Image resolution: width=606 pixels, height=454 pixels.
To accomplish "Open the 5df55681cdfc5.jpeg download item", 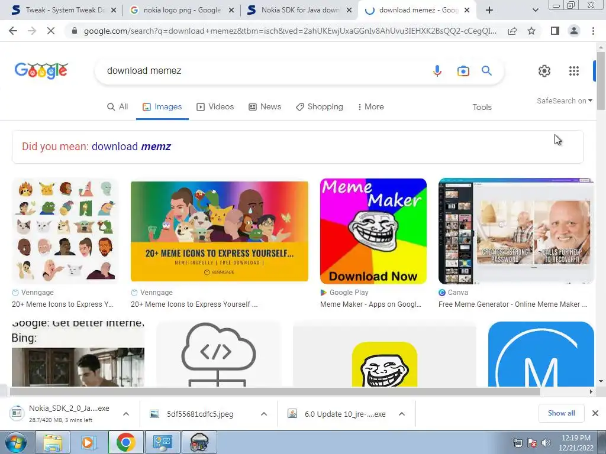I will [200, 414].
